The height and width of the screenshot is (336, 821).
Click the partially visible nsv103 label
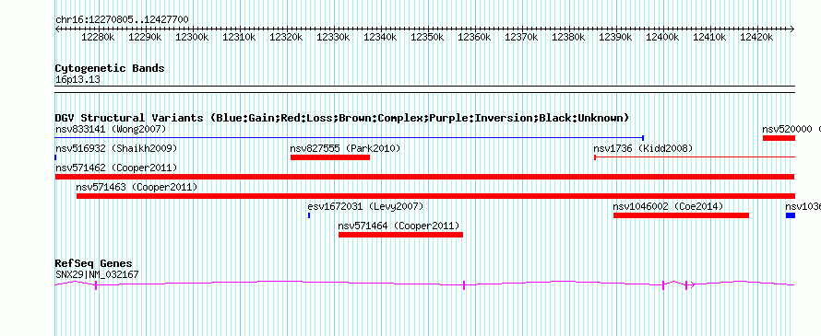[x=803, y=206]
